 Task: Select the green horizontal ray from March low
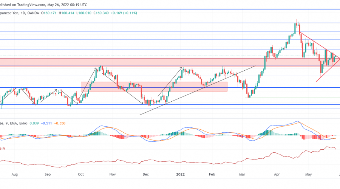tap(293, 98)
